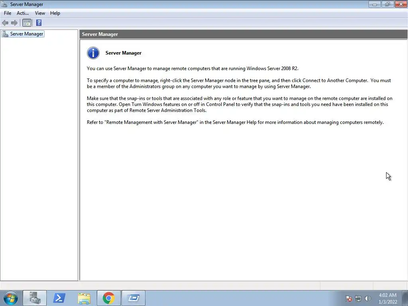408x306 pixels.
Task: Open Google Chrome from the taskbar
Action: tap(109, 298)
